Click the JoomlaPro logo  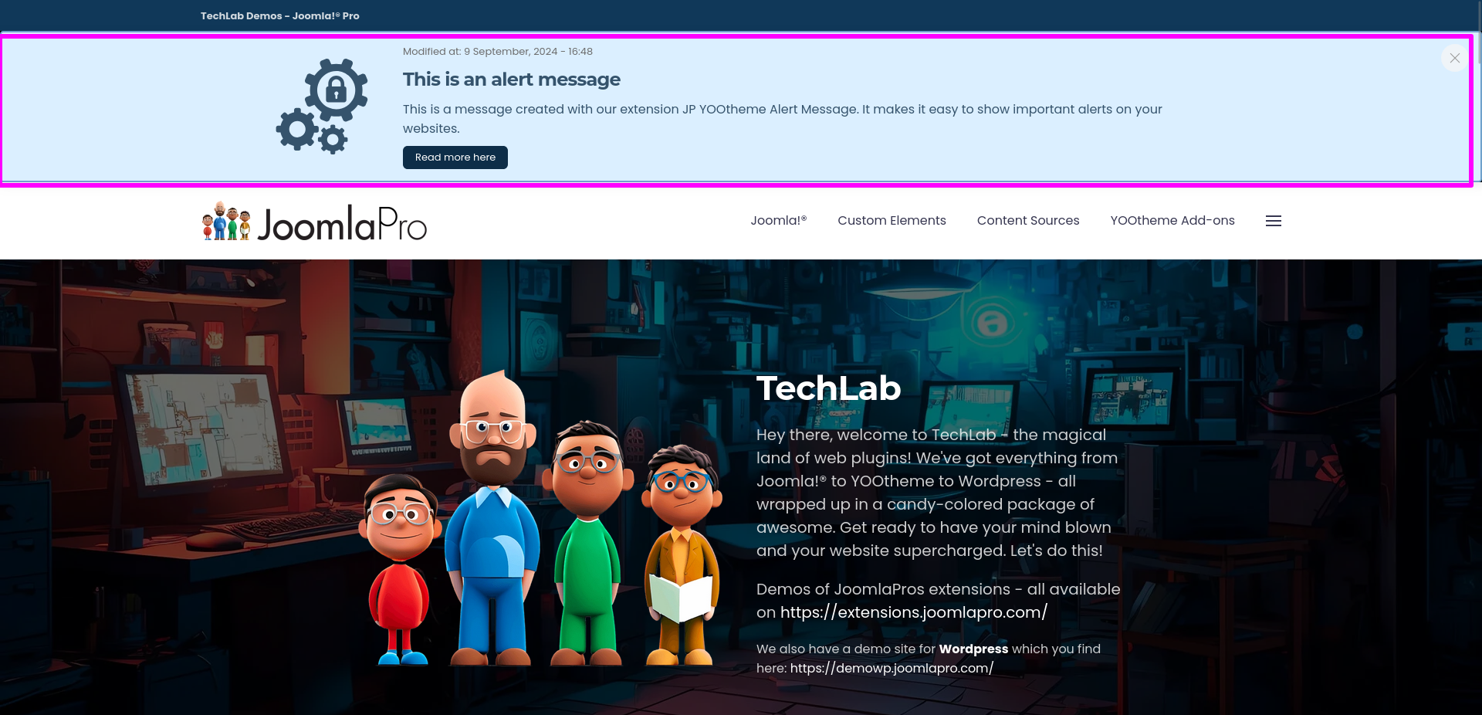(x=314, y=222)
